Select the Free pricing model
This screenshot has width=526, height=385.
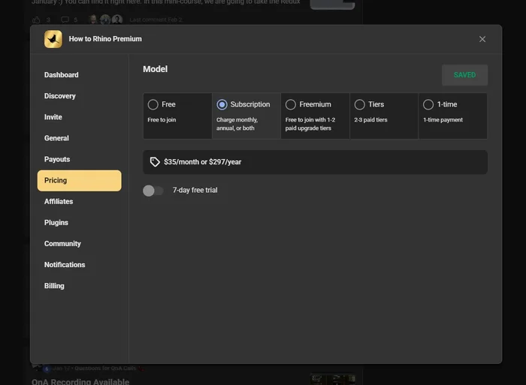[x=177, y=116]
